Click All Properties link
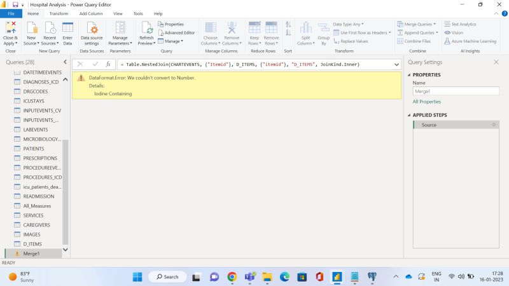 tap(426, 102)
